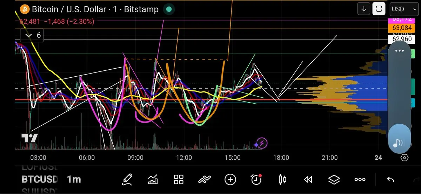The image size is (421, 194).
Task: Tap the green market status dot
Action: click(169, 9)
